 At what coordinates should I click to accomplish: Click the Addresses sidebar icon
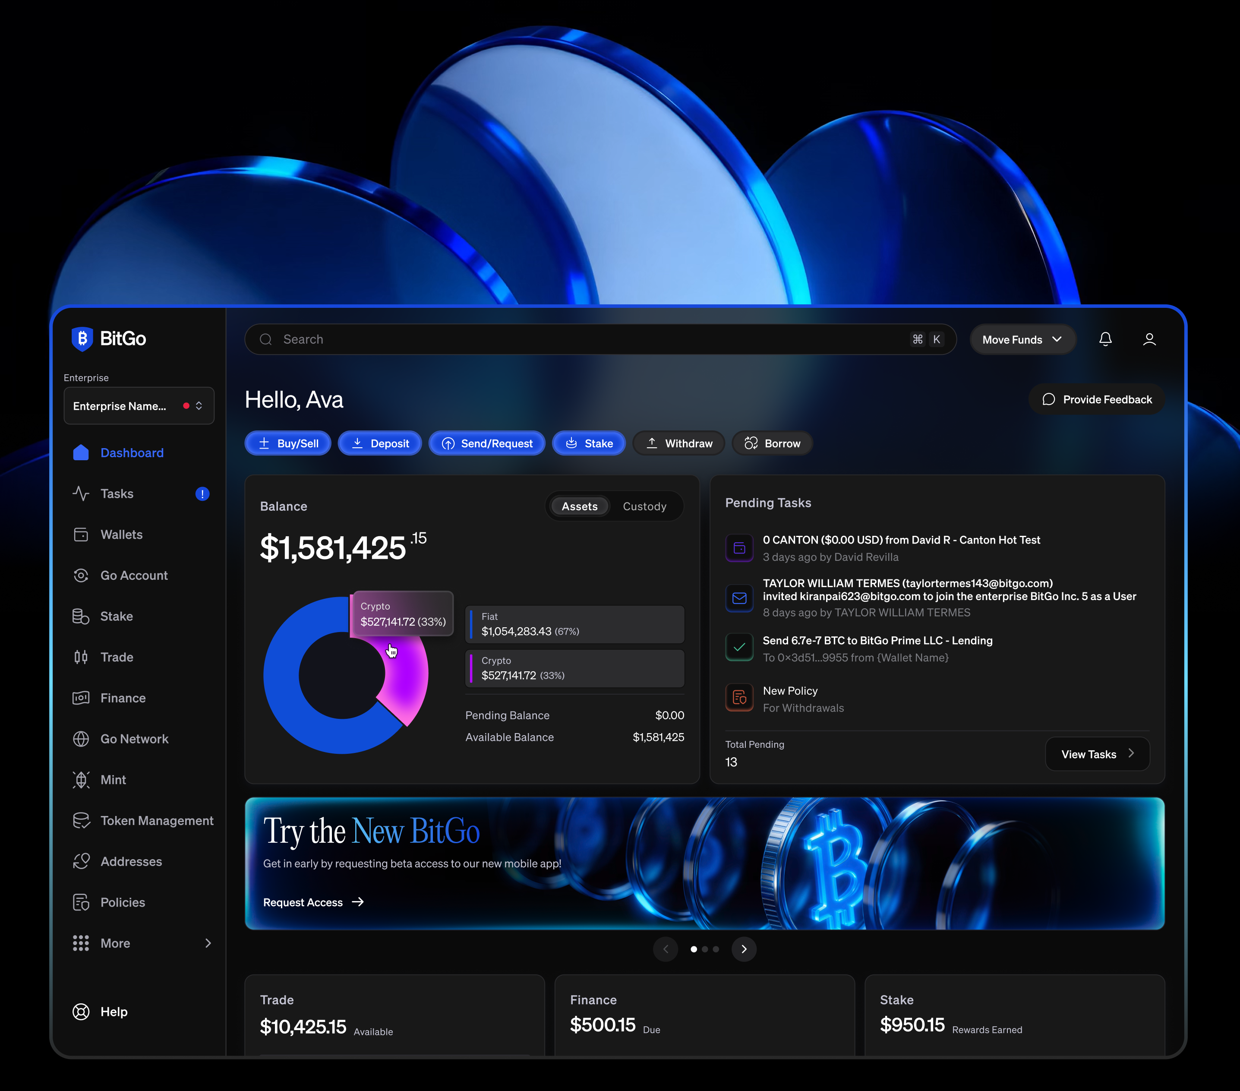(x=81, y=862)
